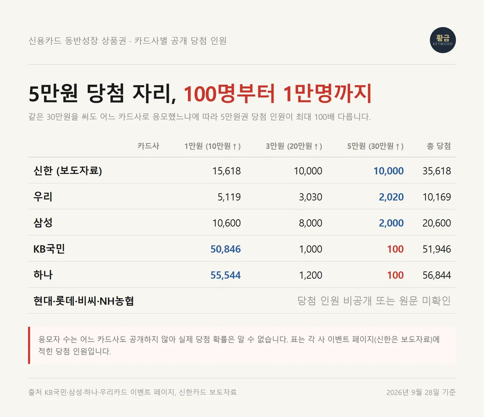Click the red headline '100명부터 1만명까지'

(x=278, y=94)
